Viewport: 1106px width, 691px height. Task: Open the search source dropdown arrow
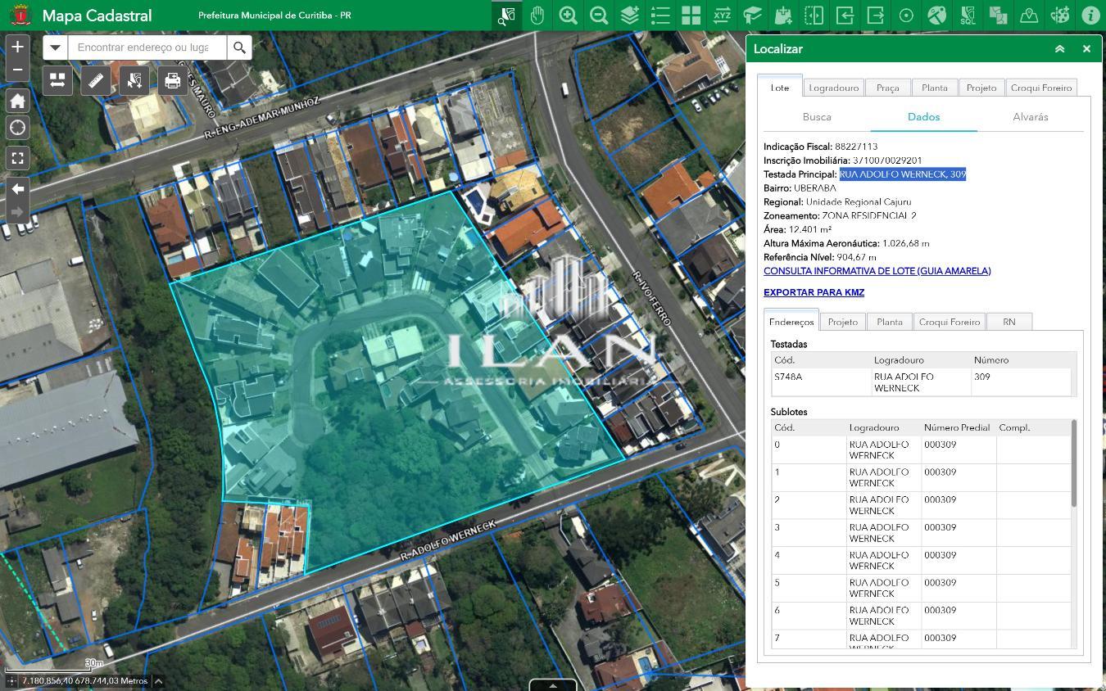coord(55,47)
